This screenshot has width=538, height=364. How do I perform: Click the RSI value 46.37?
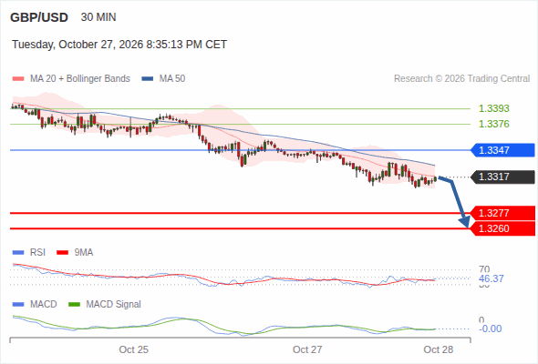[491, 278]
